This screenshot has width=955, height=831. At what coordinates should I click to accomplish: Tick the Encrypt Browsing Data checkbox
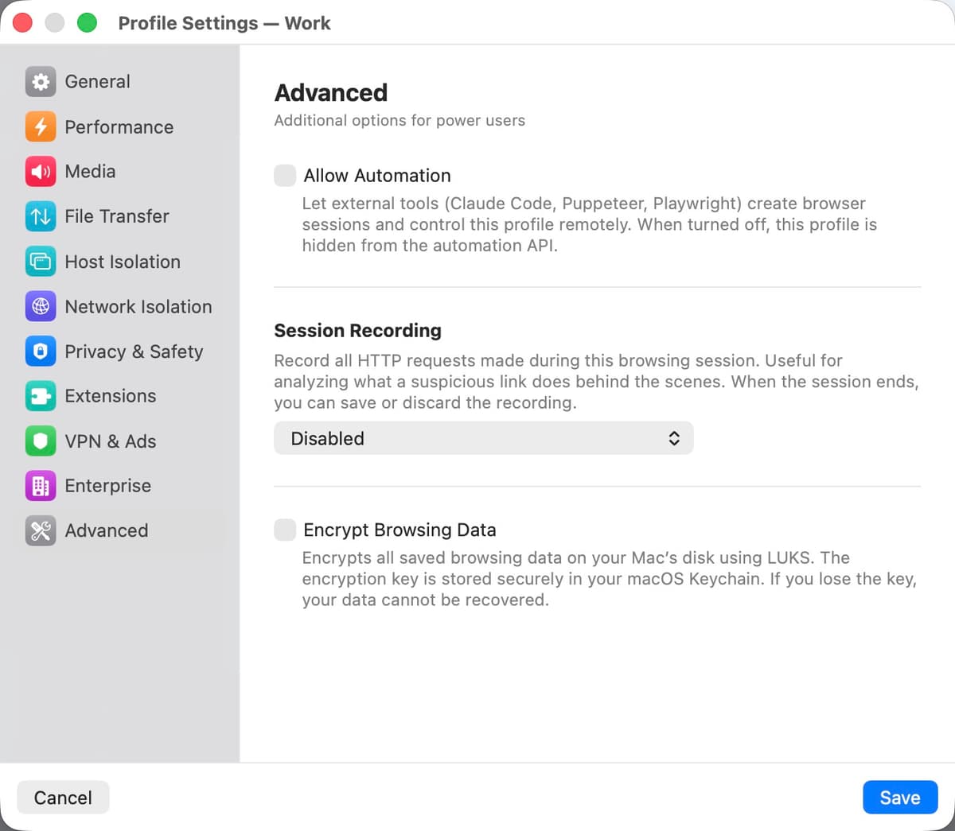tap(285, 530)
